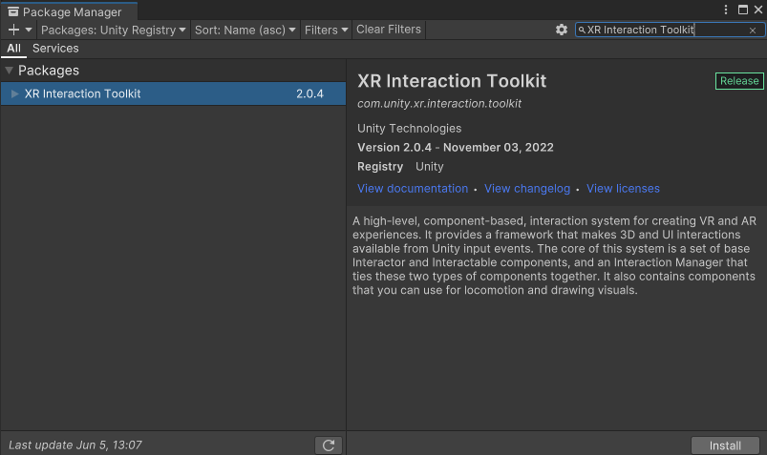The width and height of the screenshot is (767, 455).
Task: Click the Version 2.0.4 - November 03, 2022 text
Action: click(x=456, y=148)
